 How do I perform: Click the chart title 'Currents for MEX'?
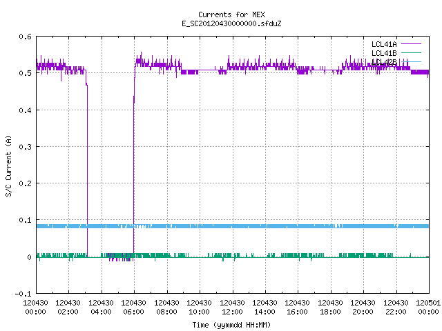pyautogui.click(x=231, y=14)
